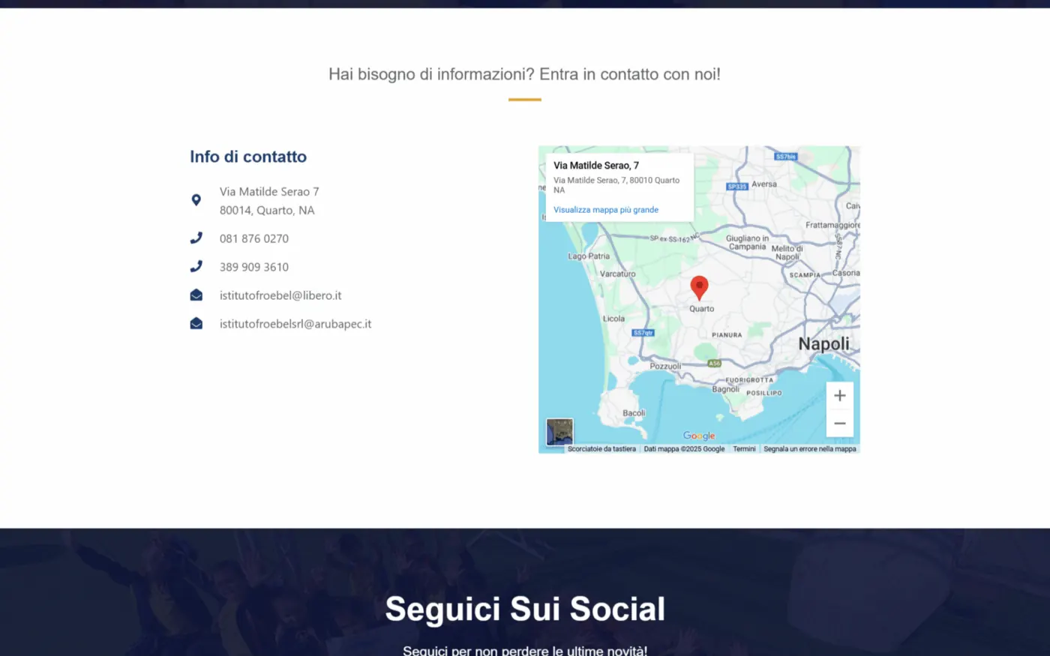1050x656 pixels.
Task: Click the 'Bagnoli' label on the map
Action: (725, 389)
